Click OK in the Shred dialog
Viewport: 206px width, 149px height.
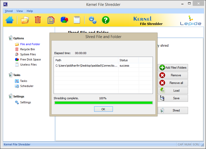coord(103,109)
